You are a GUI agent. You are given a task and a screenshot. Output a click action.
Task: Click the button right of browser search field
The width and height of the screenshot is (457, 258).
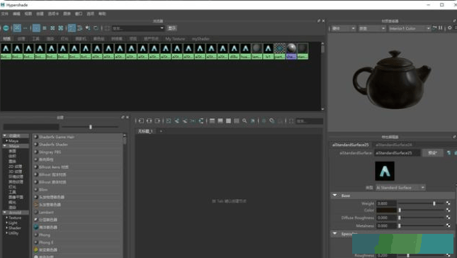[x=172, y=28]
